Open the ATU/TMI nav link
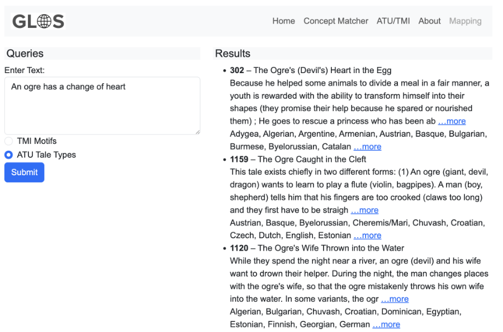503x332 pixels. point(393,21)
